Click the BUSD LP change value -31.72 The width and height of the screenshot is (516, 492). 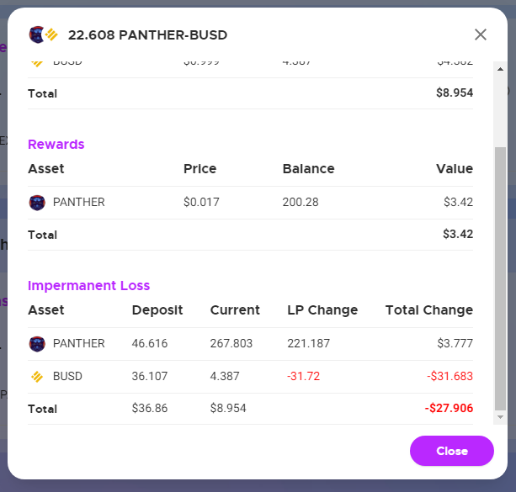point(303,376)
